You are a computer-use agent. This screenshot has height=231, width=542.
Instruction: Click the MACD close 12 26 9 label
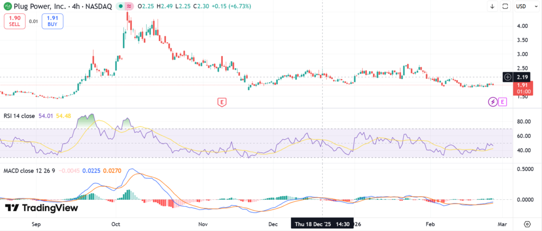coord(29,170)
